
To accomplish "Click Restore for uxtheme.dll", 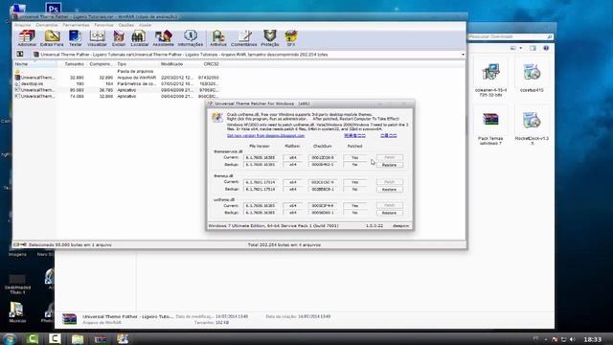I will [x=389, y=213].
